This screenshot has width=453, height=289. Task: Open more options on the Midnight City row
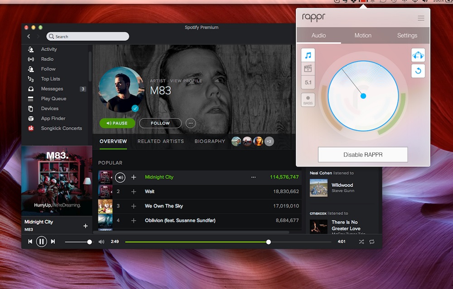[x=253, y=177]
